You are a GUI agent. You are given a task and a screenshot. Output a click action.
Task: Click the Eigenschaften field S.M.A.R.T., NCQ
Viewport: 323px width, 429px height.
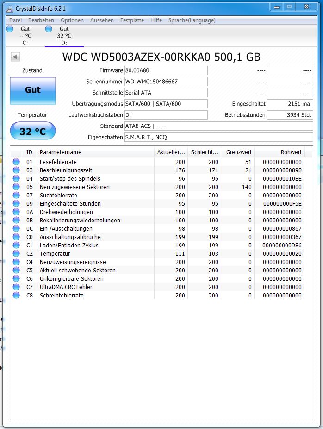218,137
